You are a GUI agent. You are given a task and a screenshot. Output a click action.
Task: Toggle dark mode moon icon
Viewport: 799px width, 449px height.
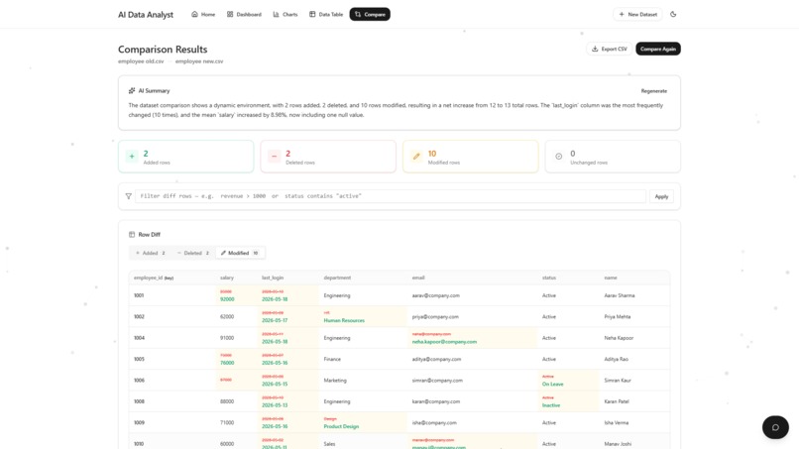click(673, 14)
